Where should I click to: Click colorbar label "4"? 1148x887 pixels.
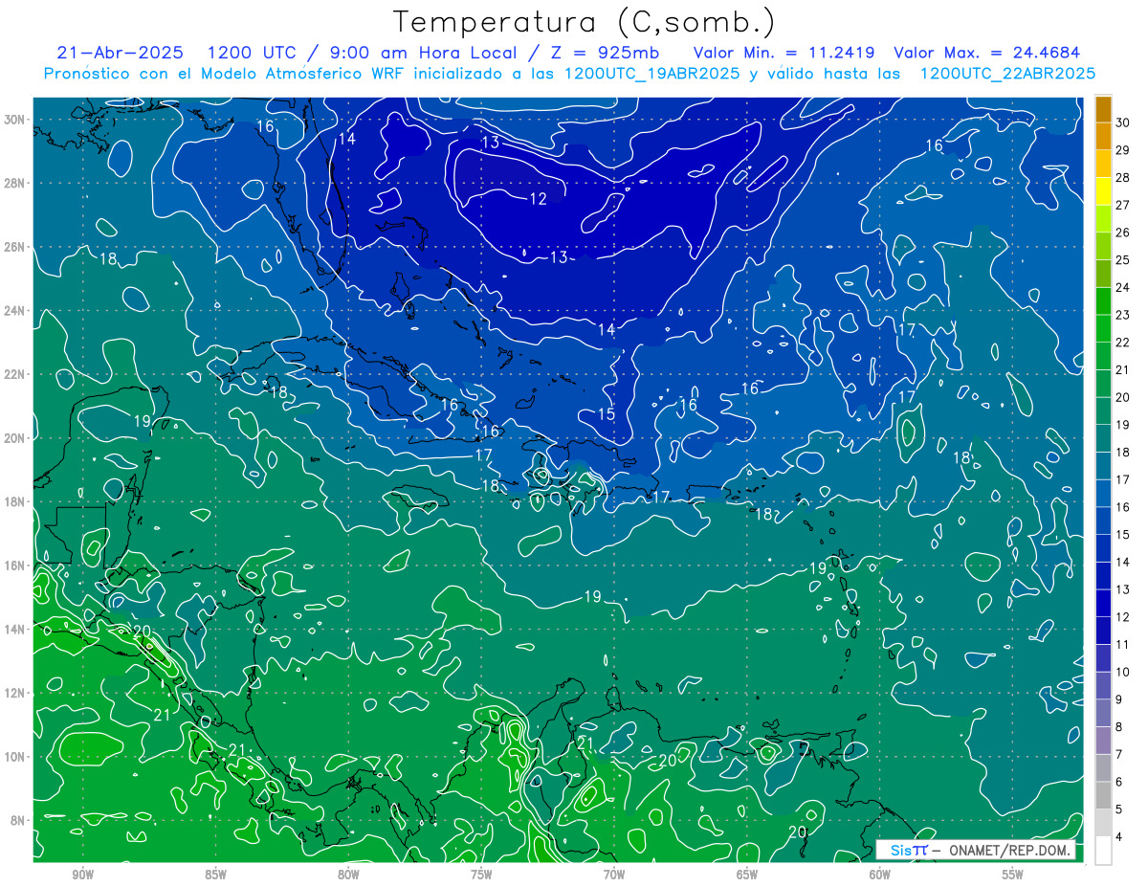pyautogui.click(x=1119, y=838)
